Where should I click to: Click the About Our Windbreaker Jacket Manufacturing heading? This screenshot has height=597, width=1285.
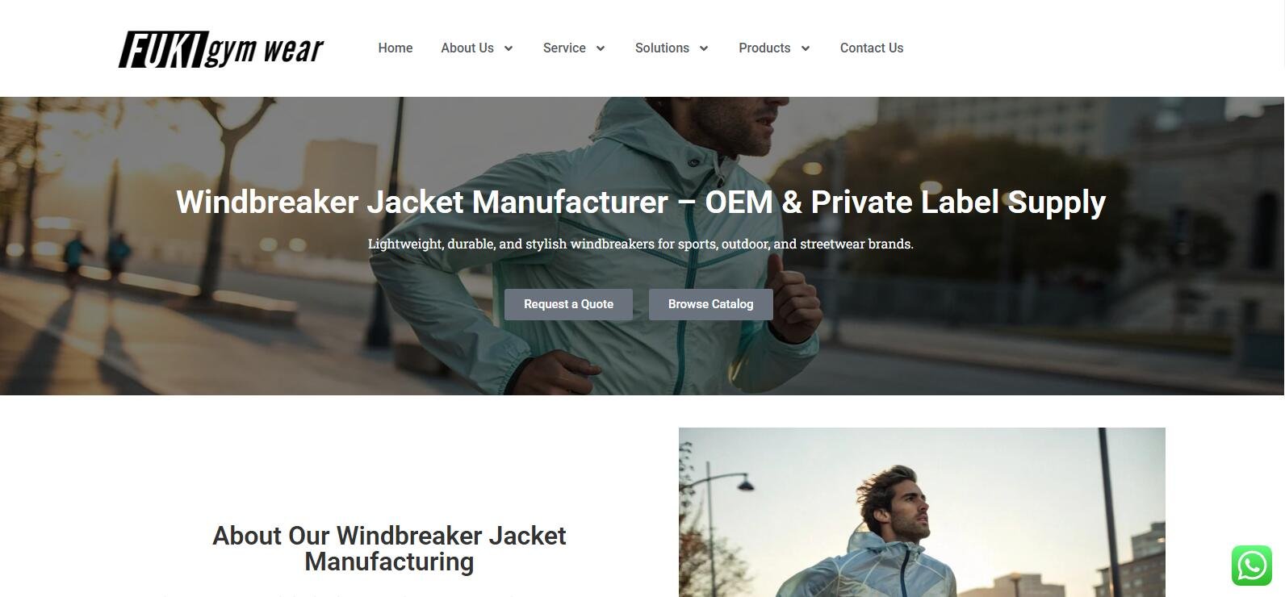pos(389,549)
